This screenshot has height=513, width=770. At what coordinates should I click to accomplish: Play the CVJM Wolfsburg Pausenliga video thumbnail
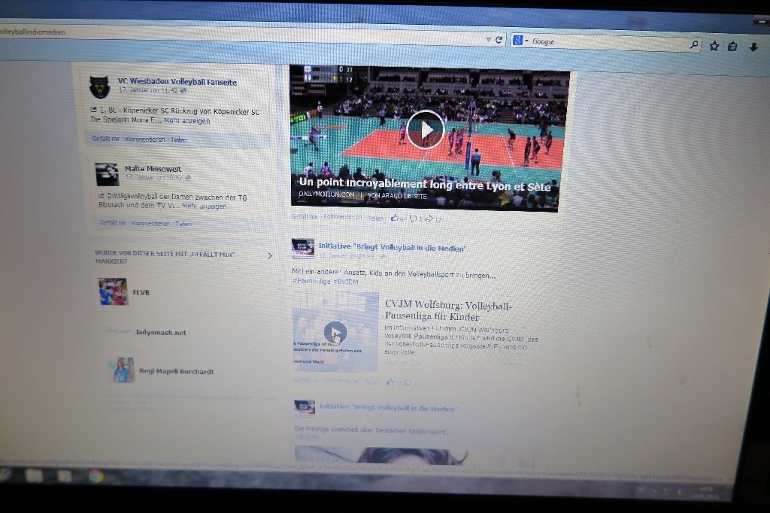pos(336,333)
